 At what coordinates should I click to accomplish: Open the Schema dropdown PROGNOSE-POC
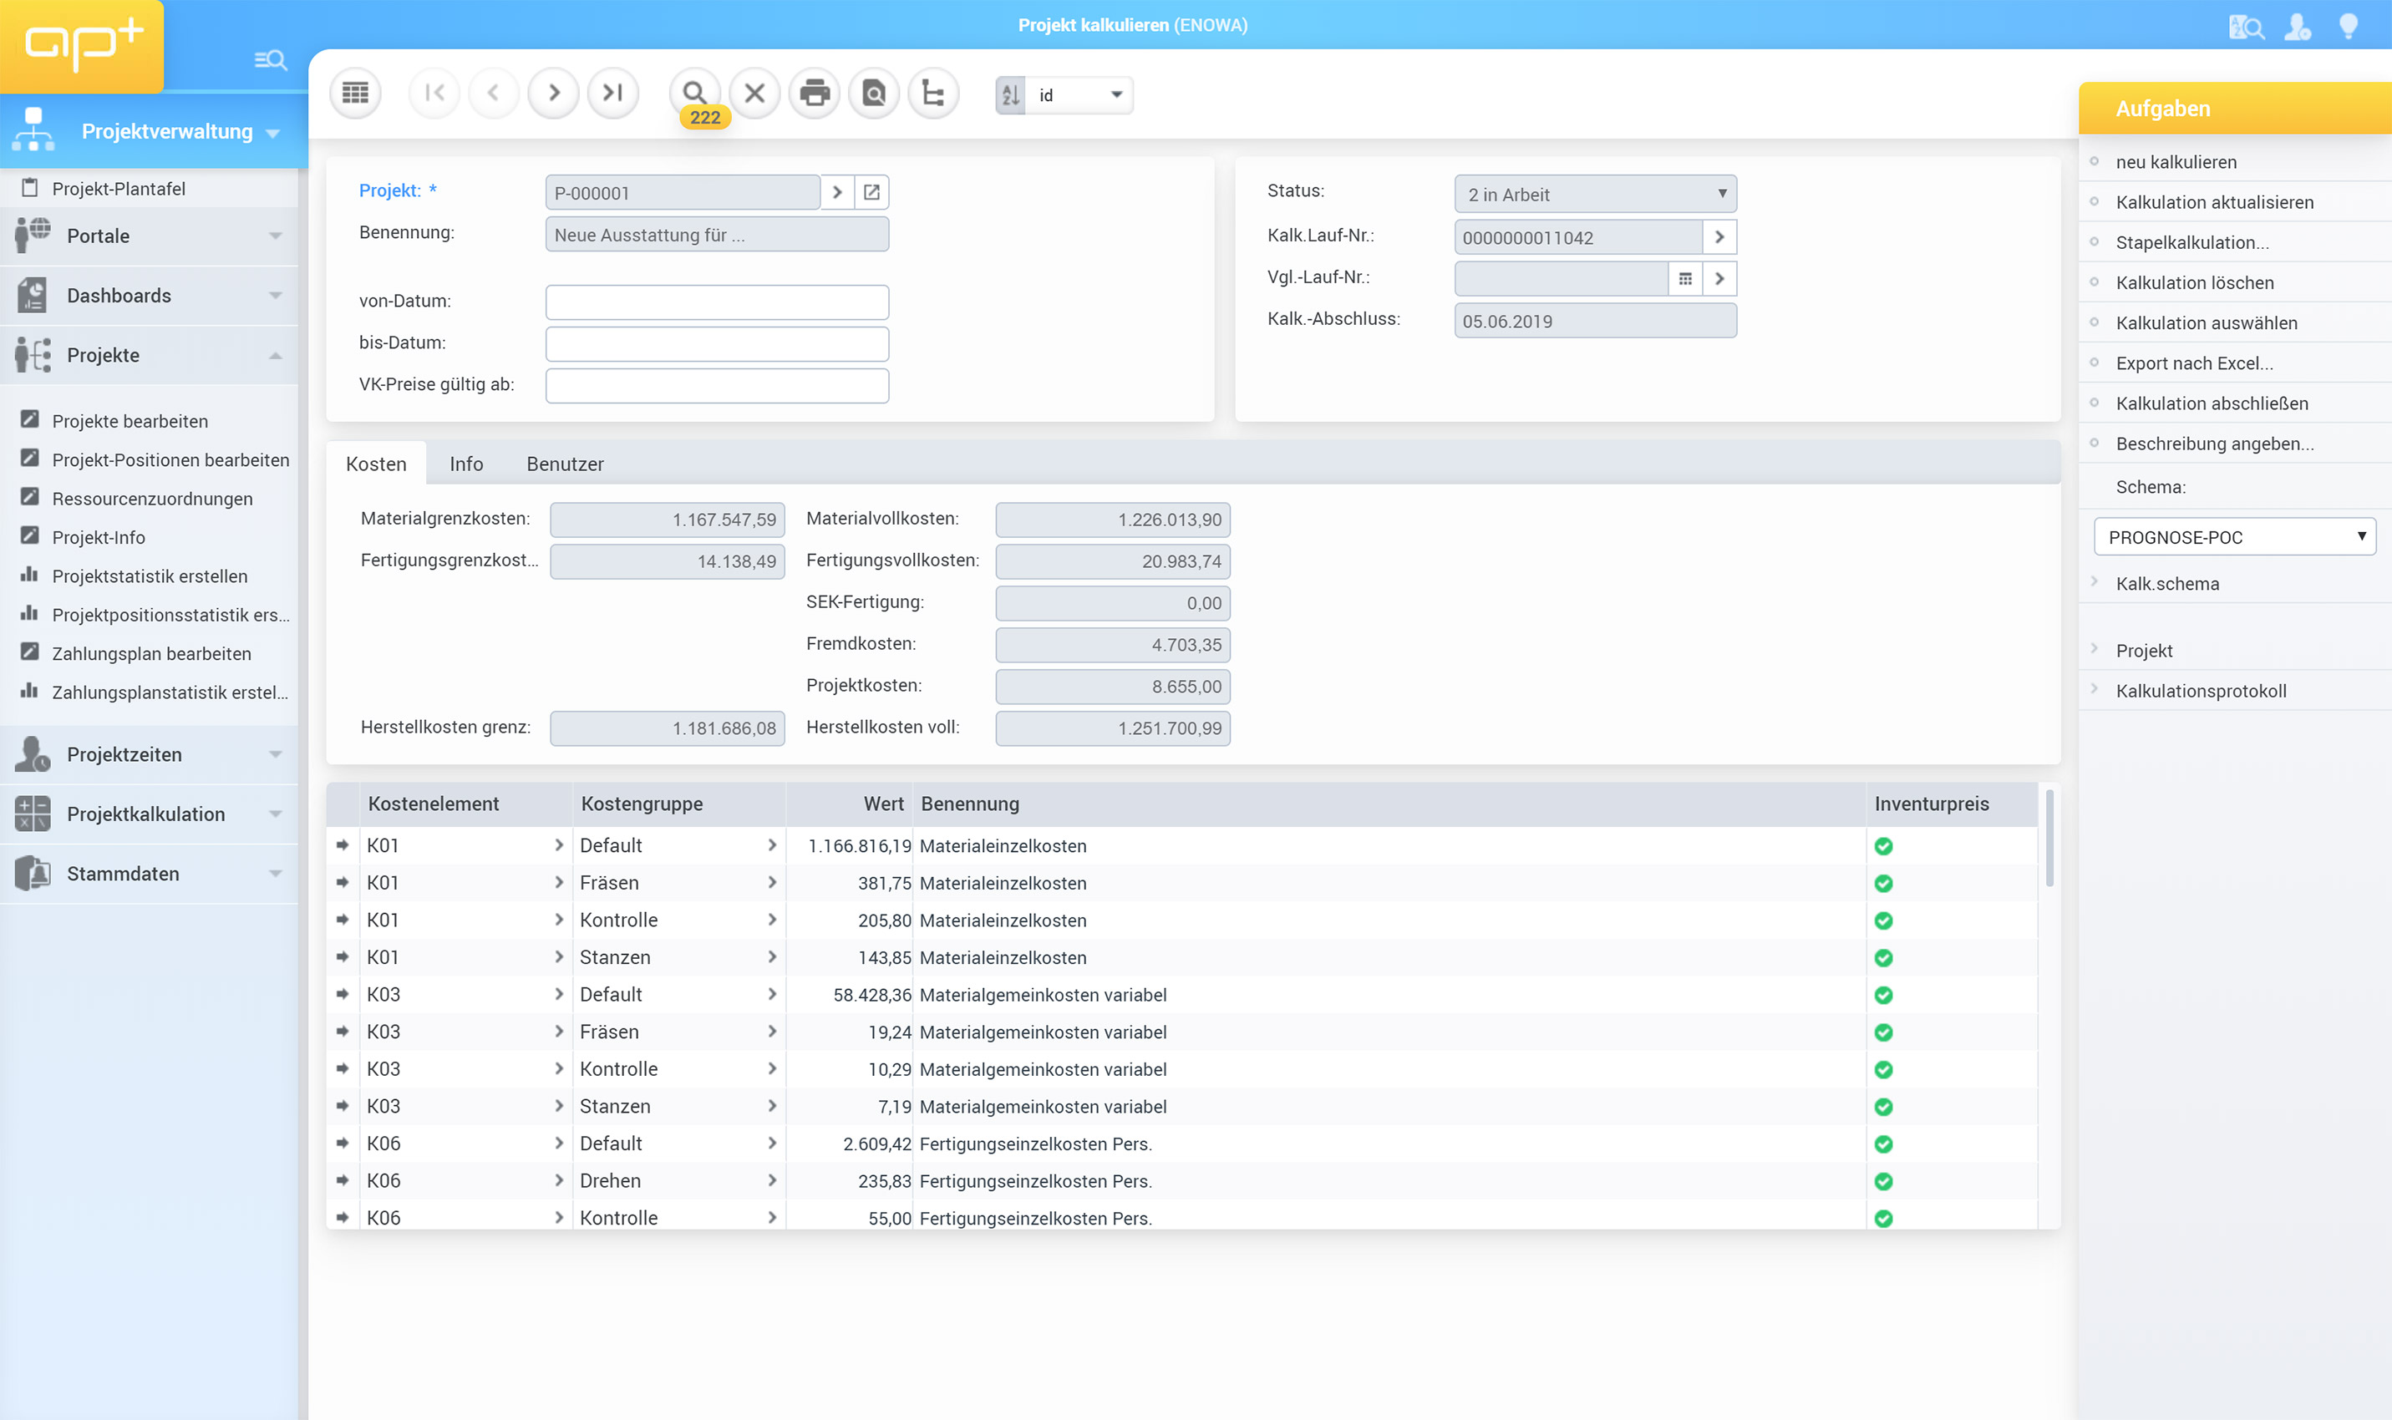pyautogui.click(x=2234, y=537)
